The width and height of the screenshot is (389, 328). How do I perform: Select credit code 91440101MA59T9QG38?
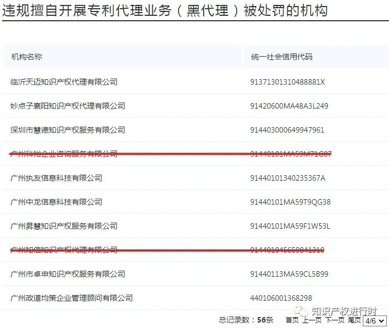tap(290, 202)
